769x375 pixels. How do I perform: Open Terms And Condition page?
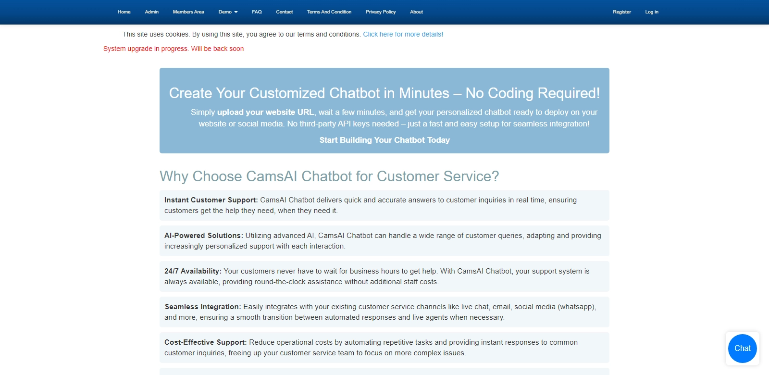pyautogui.click(x=329, y=12)
